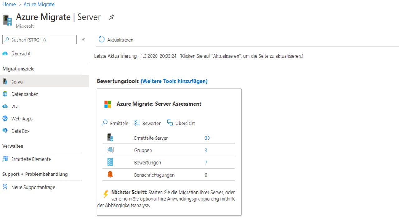Click the Datenbanken database icon

click(5, 94)
